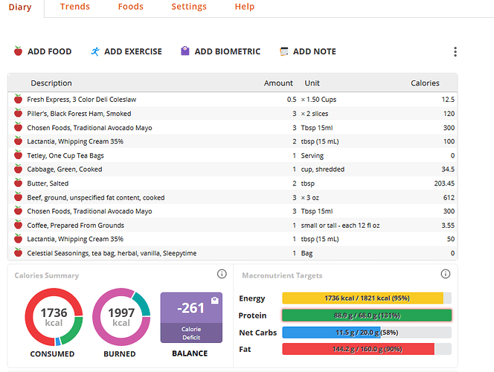
Task: Select the Beef, ground diary entry
Action: click(x=233, y=197)
